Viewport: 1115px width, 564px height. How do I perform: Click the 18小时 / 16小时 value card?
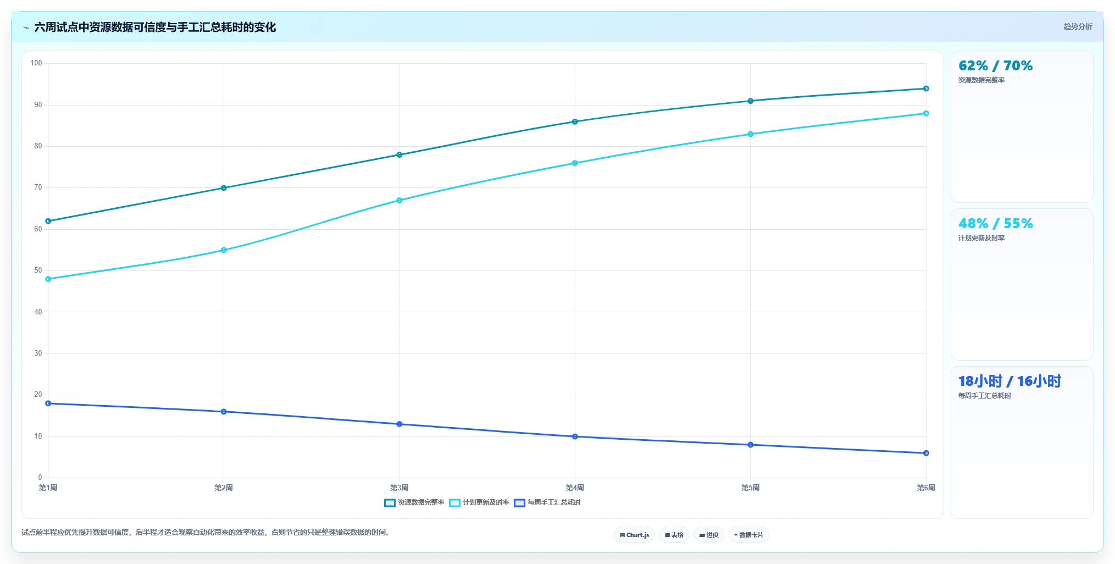pos(1022,443)
